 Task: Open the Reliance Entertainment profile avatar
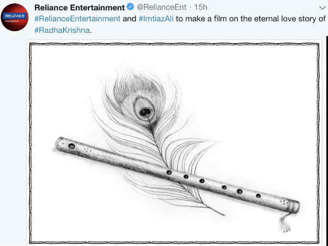[x=15, y=17]
